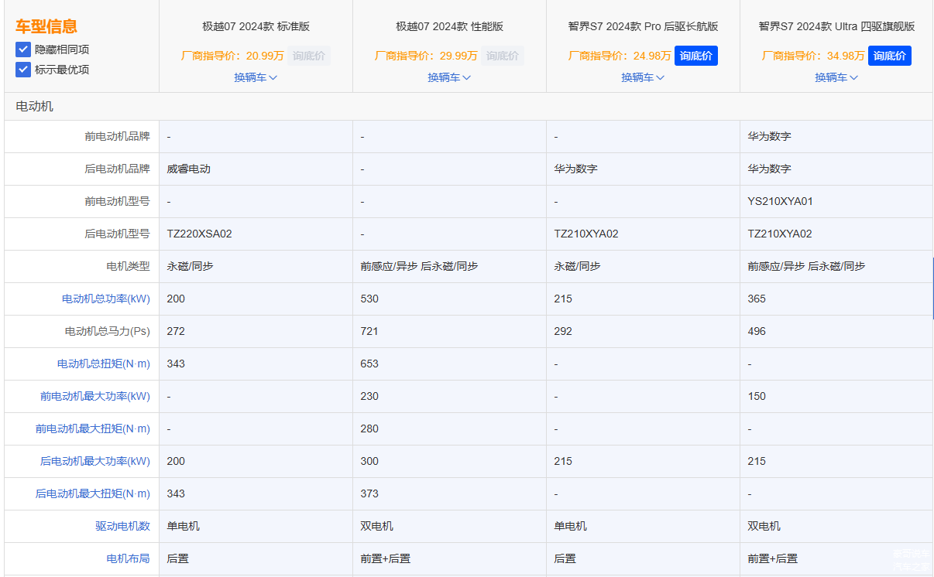Select 双电机 in 极越07 性能版 column
Image resolution: width=934 pixels, height=577 pixels.
376,526
